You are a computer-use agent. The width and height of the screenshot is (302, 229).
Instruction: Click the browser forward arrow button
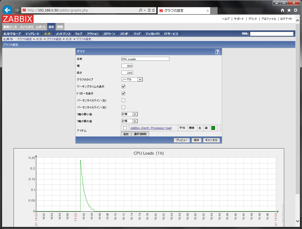(x=17, y=10)
